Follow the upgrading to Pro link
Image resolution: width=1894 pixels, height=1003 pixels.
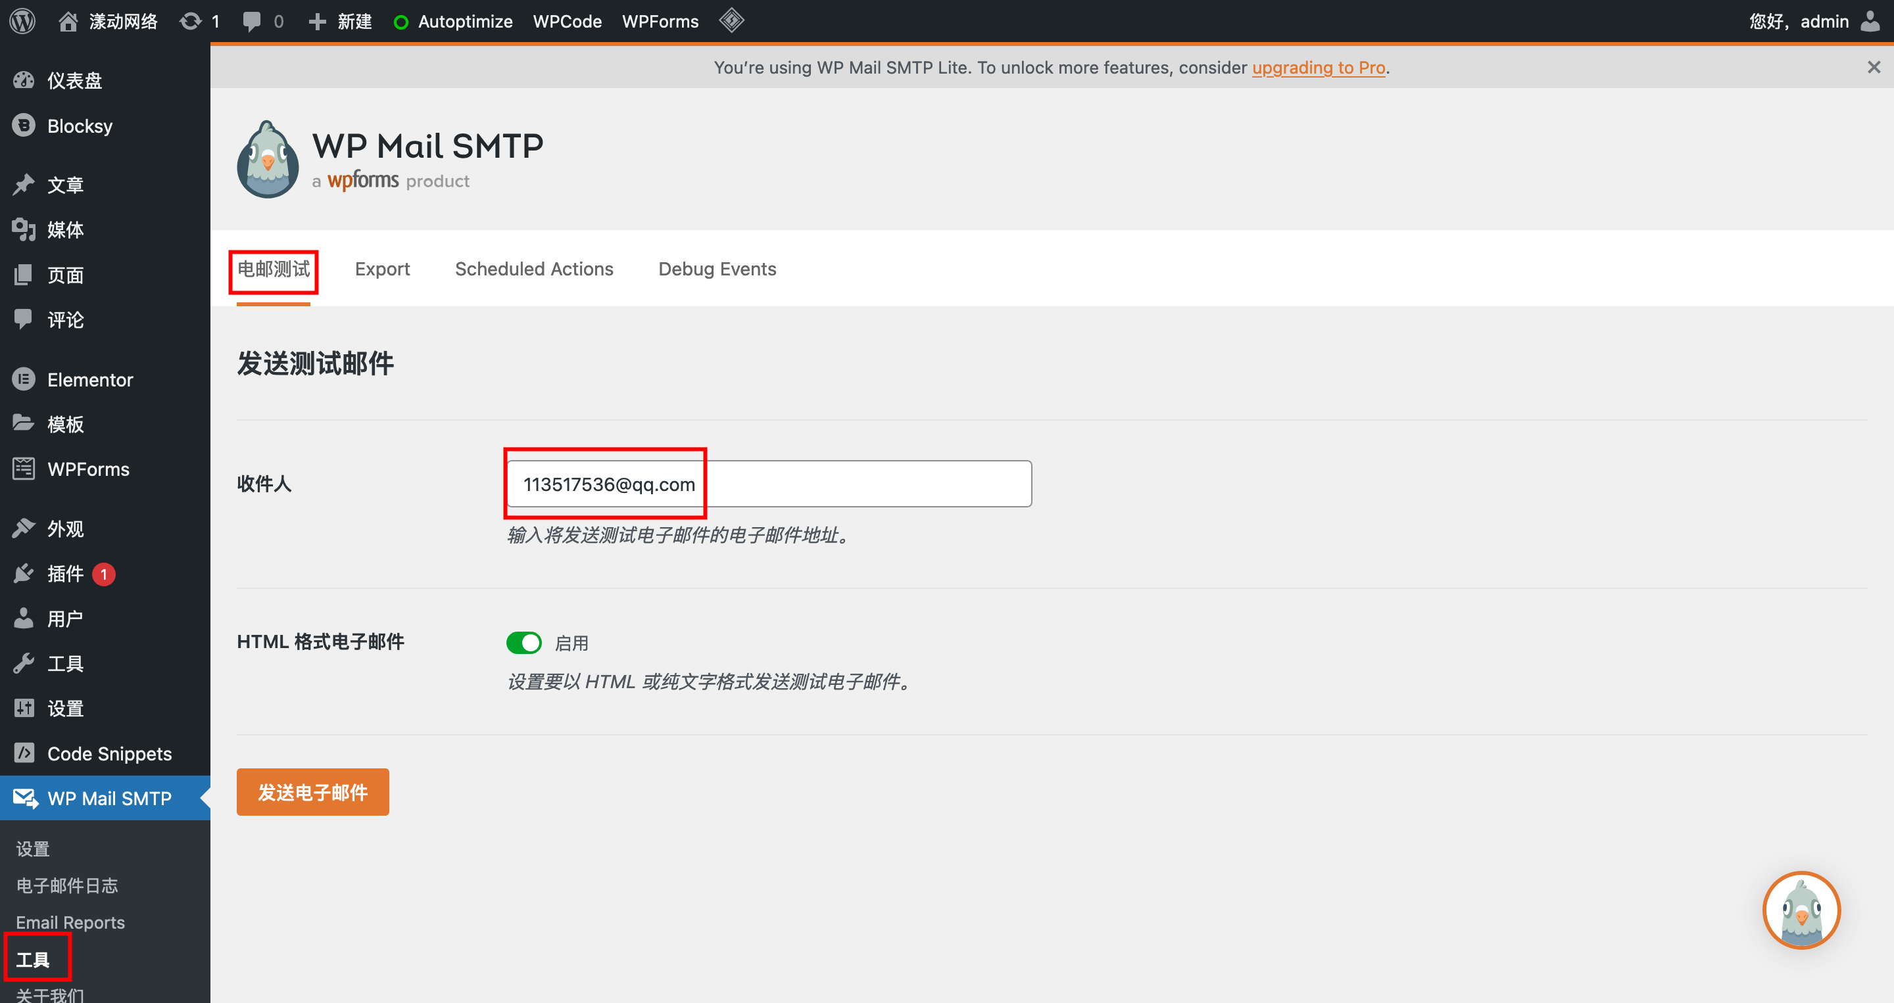(x=1319, y=68)
